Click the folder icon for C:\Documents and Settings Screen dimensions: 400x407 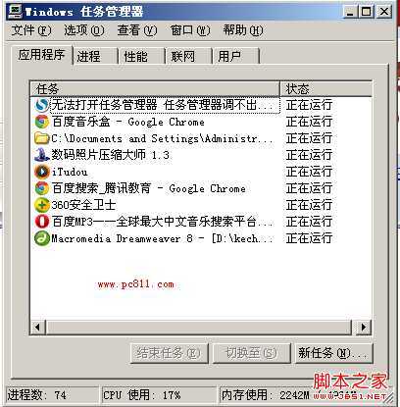(x=42, y=138)
